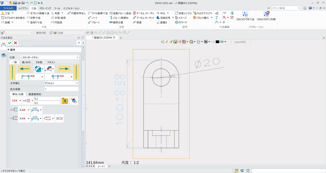This screenshot has height=173, width=326.
Task: Insert a データム フィーチャ symbol
Action: tap(144, 13)
